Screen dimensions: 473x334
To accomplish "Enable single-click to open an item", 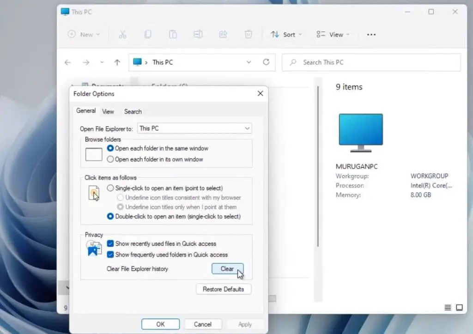I will (x=109, y=188).
